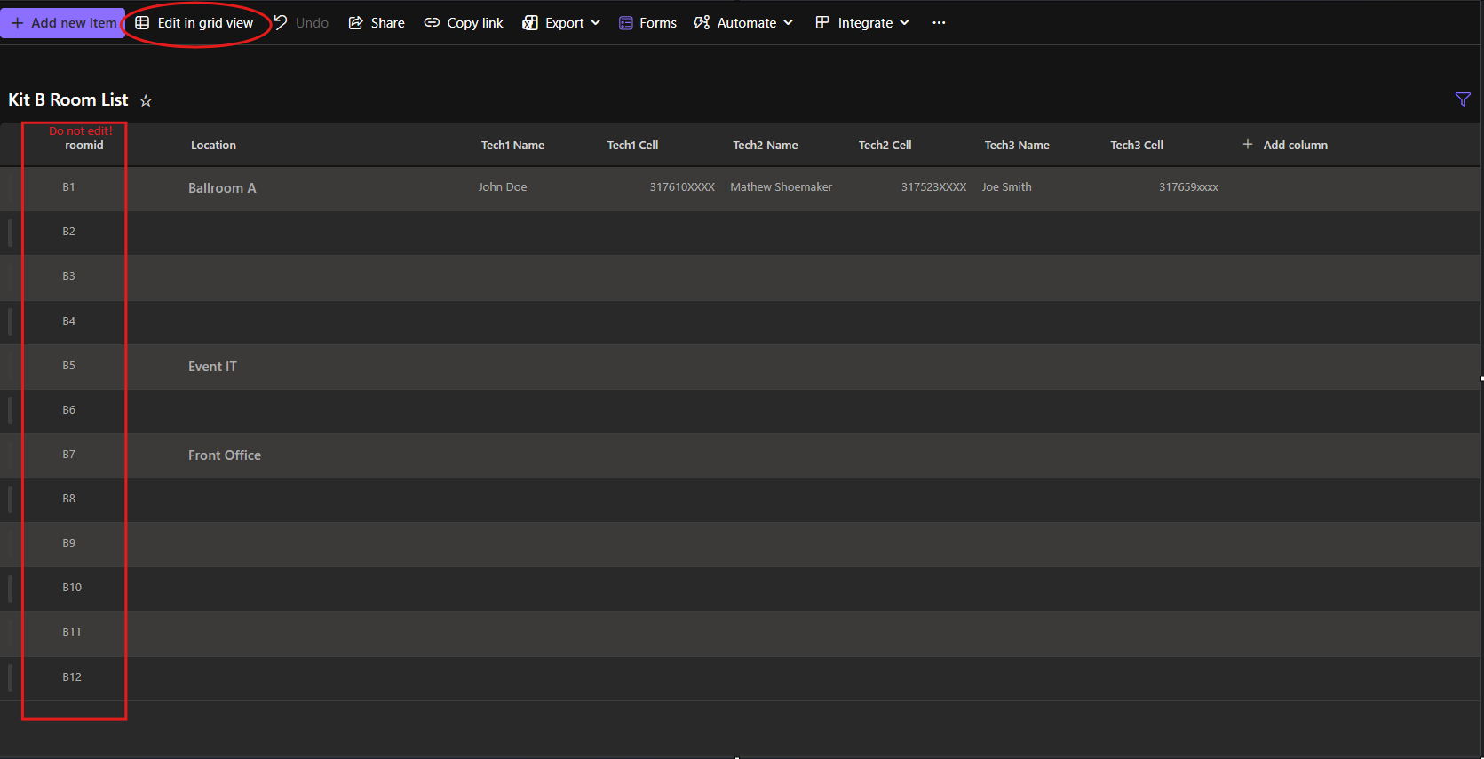
Task: Expand the Automate dropdown menu
Action: (x=743, y=23)
